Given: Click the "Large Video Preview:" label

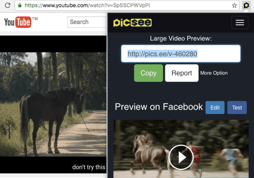Looking at the screenshot, I should click(x=181, y=38).
